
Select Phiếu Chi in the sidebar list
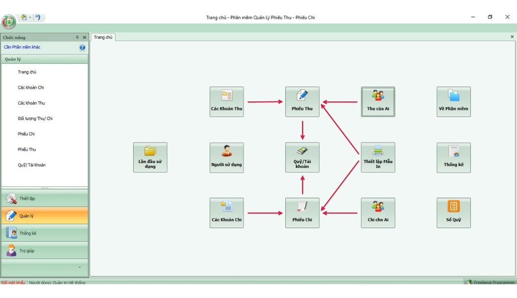coord(26,134)
